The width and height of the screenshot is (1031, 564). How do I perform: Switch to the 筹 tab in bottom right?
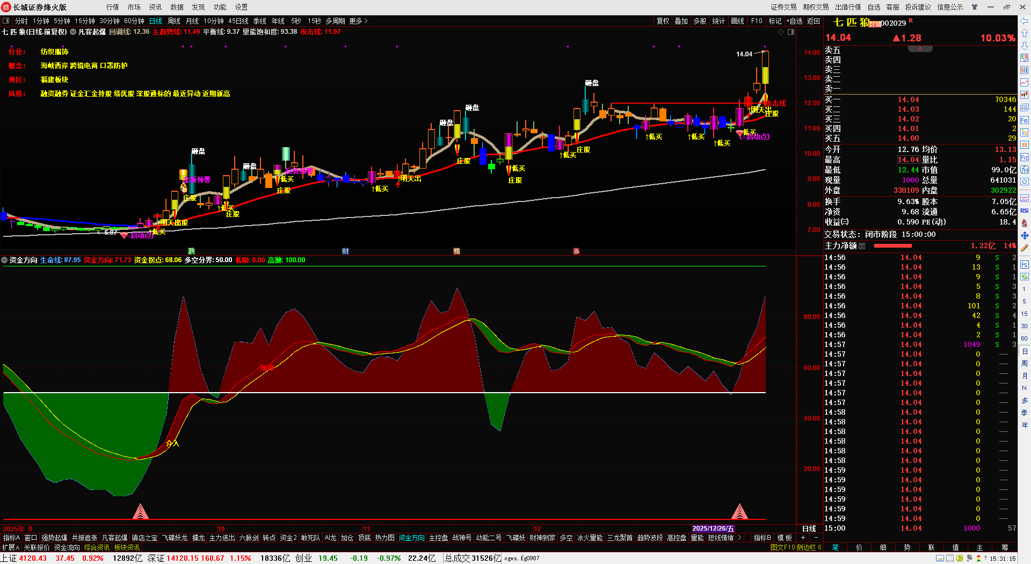coord(1005,547)
